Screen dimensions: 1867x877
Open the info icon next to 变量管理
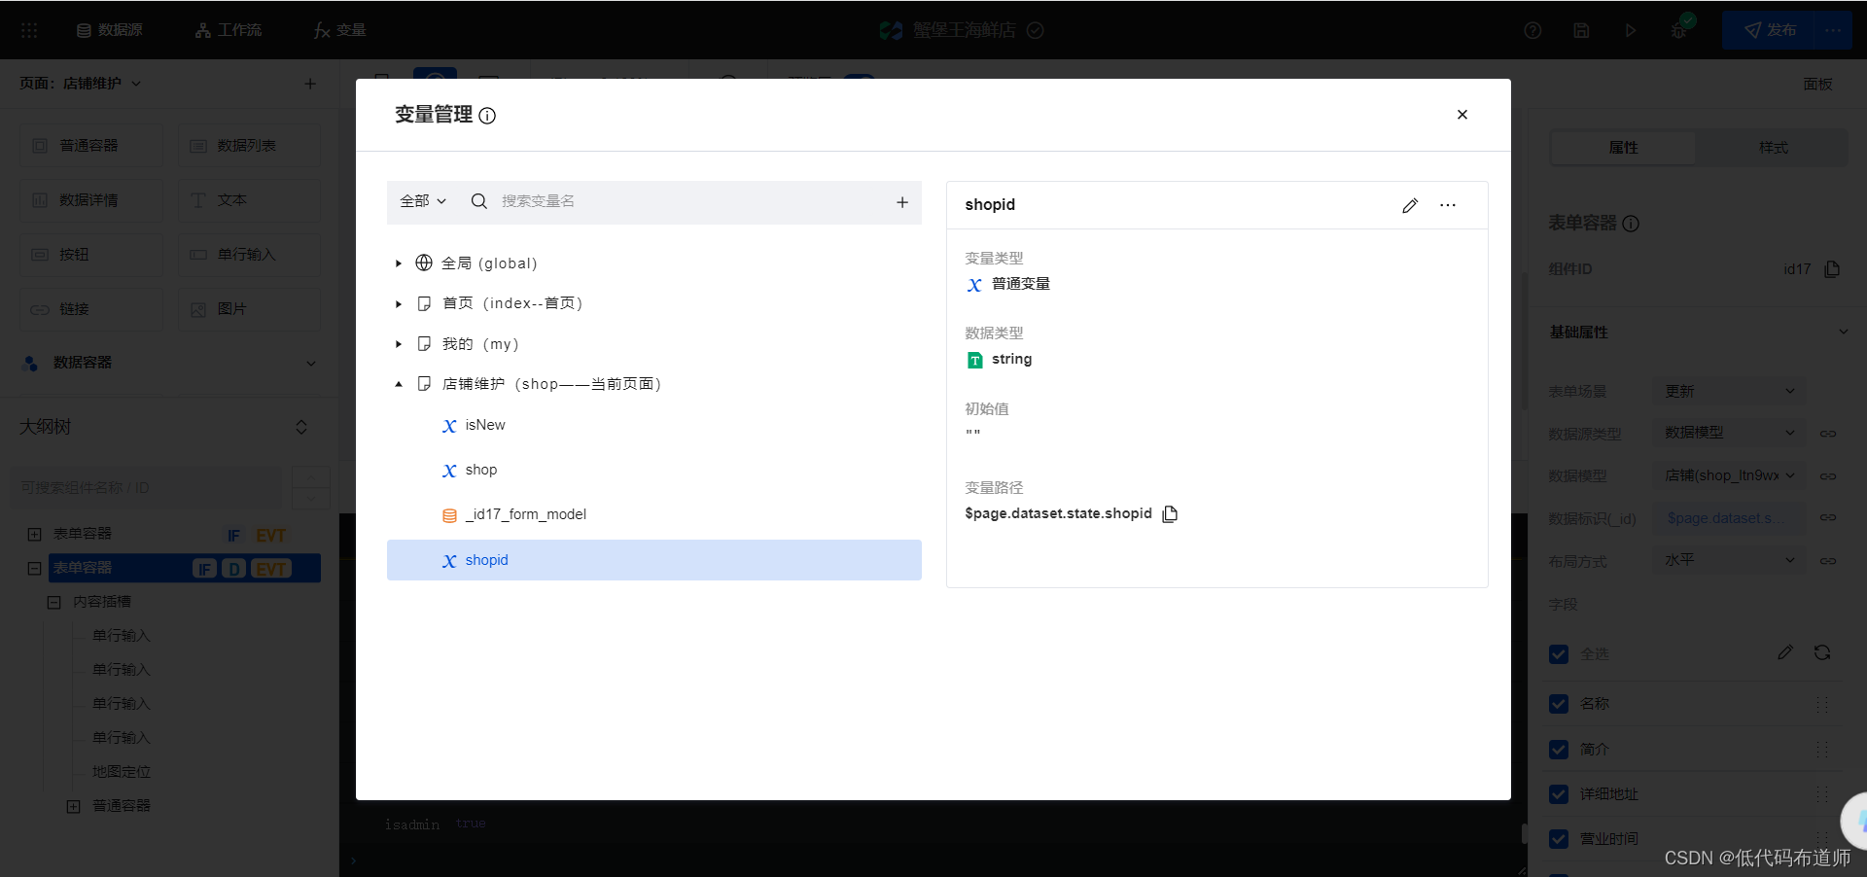click(x=487, y=116)
